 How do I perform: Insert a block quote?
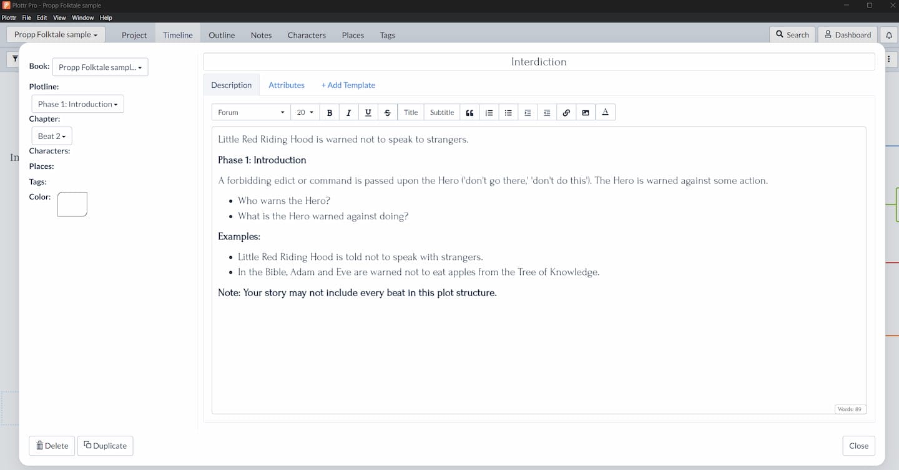469,113
